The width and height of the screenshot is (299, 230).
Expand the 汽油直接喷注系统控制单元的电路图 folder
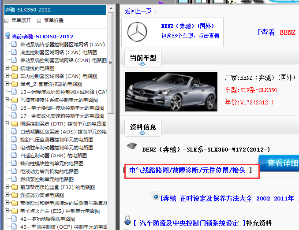7,100
